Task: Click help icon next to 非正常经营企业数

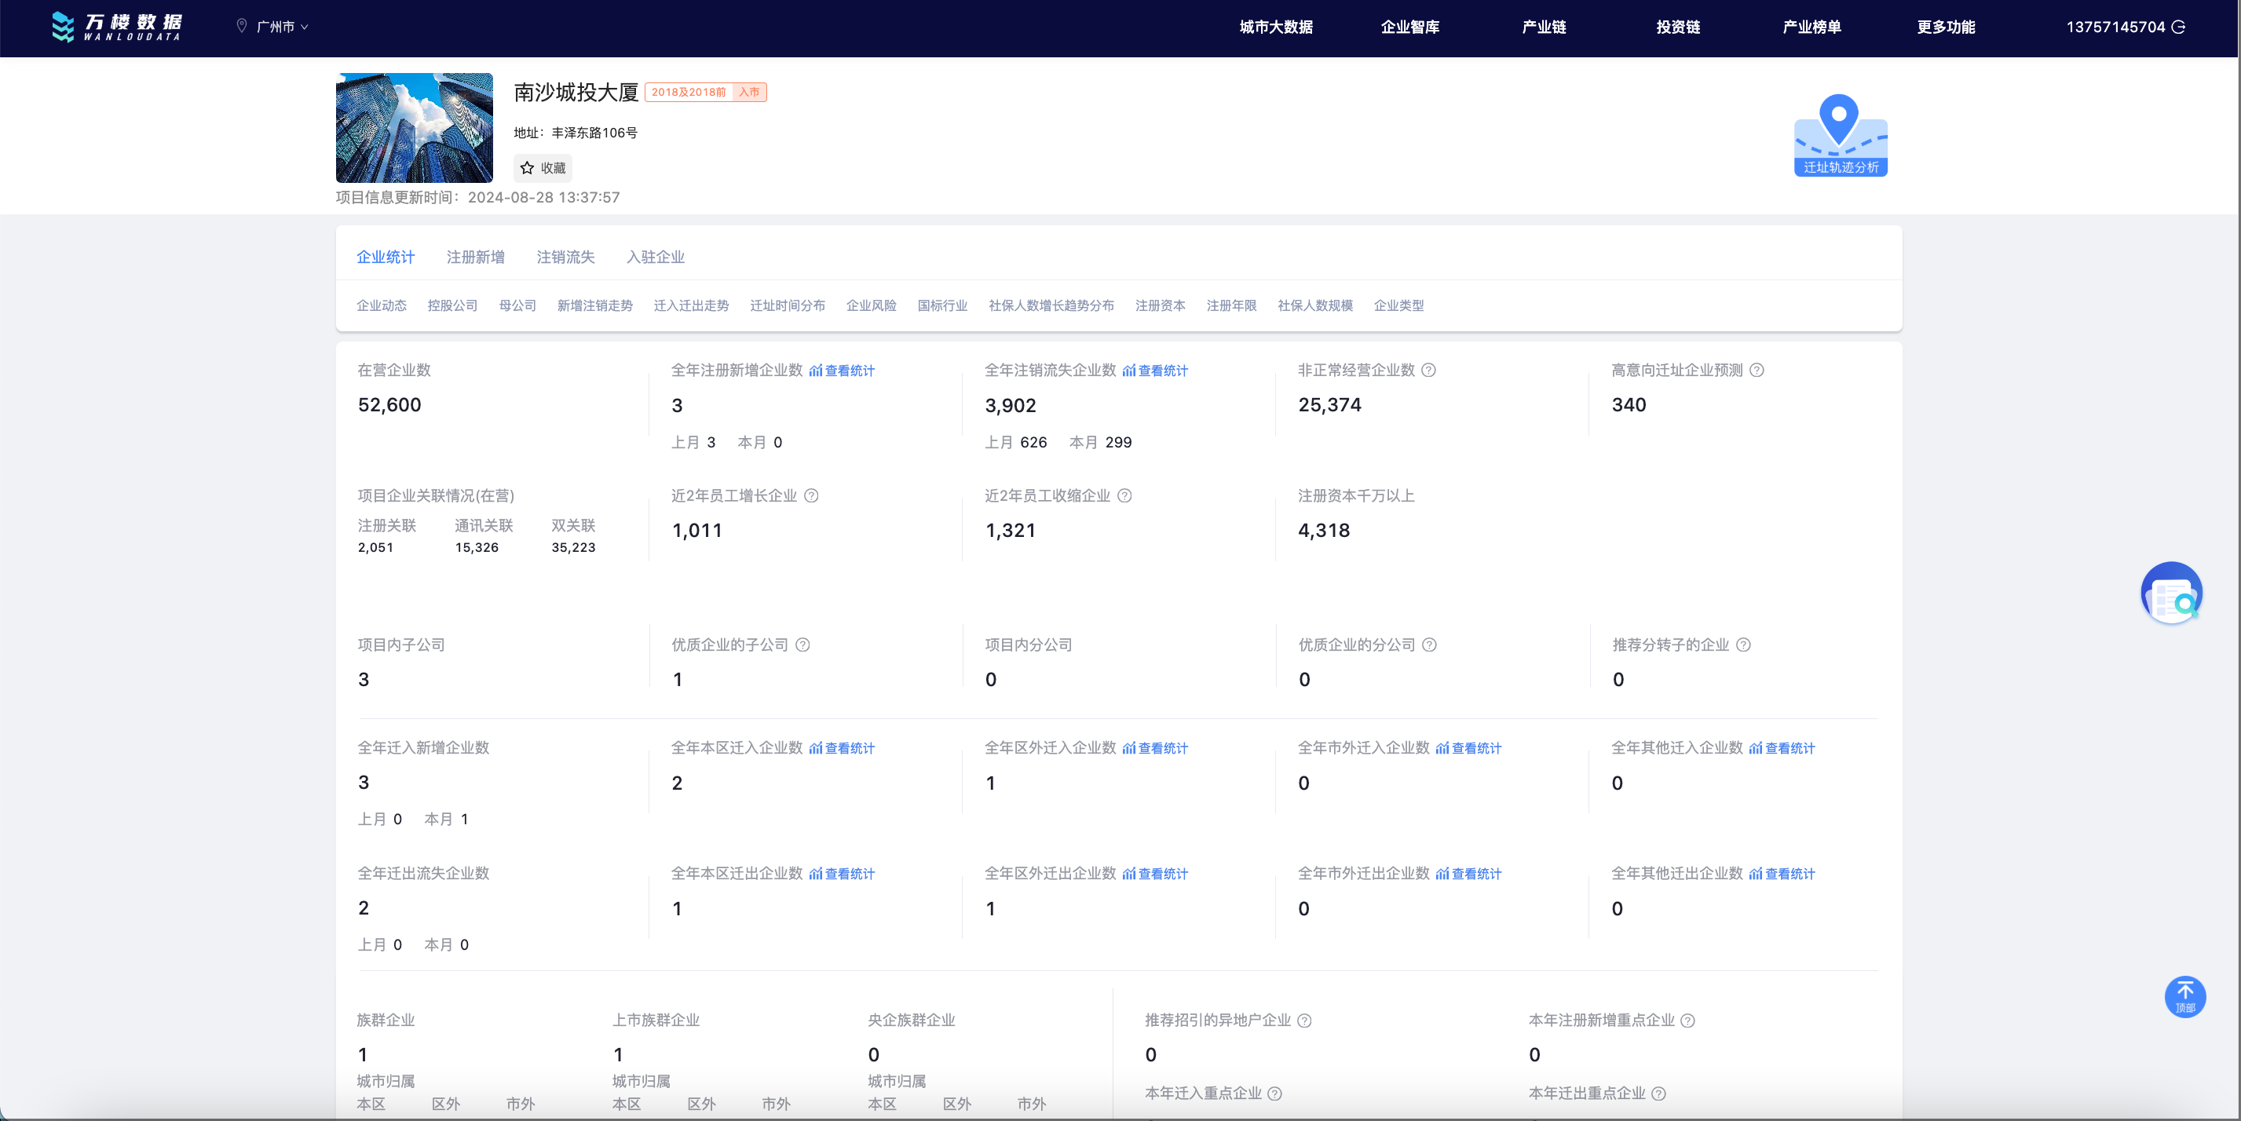Action: (1428, 371)
